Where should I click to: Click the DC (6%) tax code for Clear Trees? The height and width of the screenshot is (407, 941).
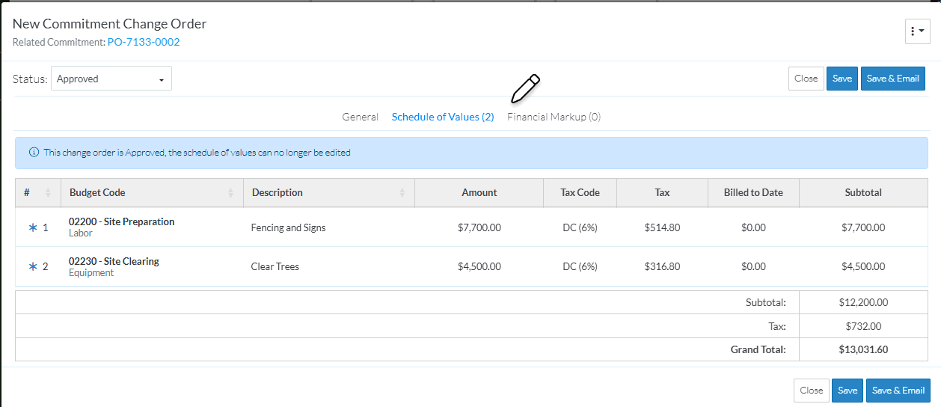(x=580, y=266)
